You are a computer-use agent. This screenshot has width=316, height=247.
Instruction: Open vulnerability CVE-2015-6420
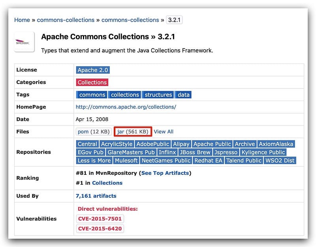100,228
